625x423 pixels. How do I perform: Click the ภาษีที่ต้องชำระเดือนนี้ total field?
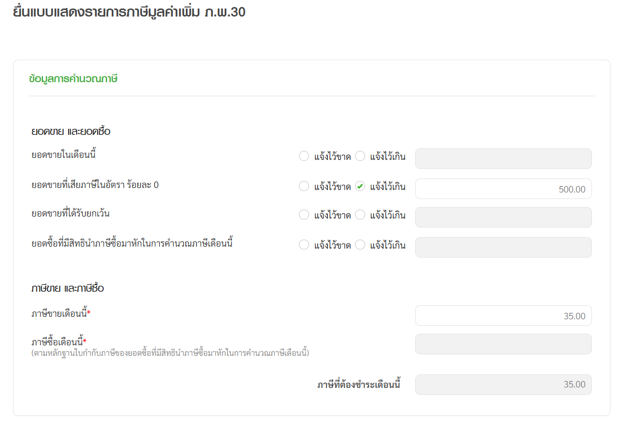point(503,384)
